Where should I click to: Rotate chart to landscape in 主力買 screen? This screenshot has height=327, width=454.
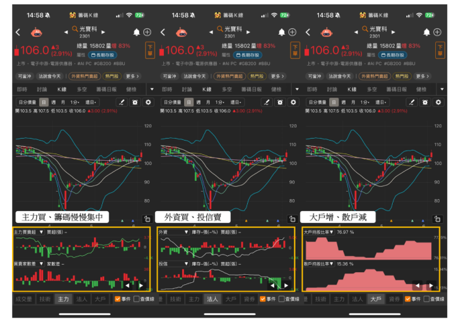[x=147, y=219]
